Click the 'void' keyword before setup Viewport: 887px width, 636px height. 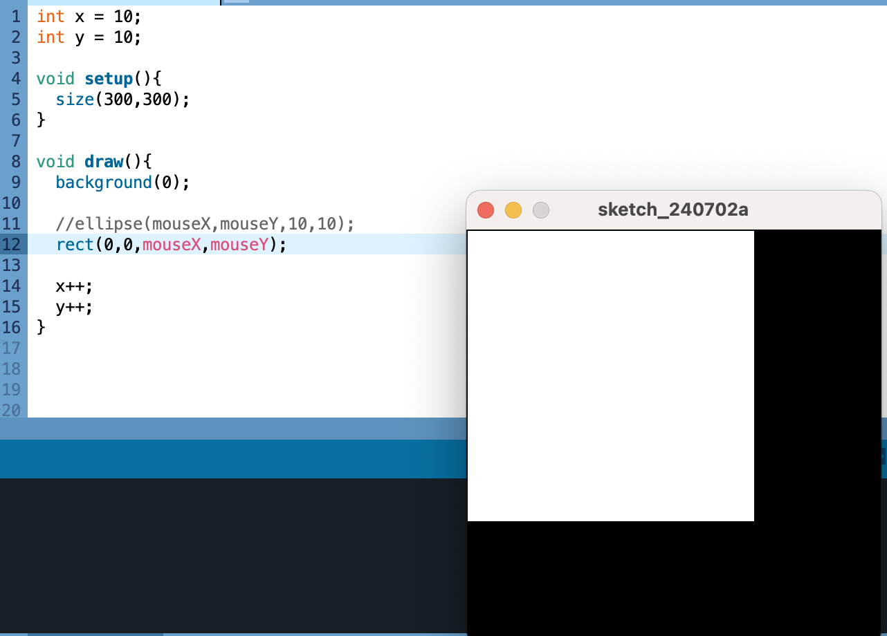55,79
